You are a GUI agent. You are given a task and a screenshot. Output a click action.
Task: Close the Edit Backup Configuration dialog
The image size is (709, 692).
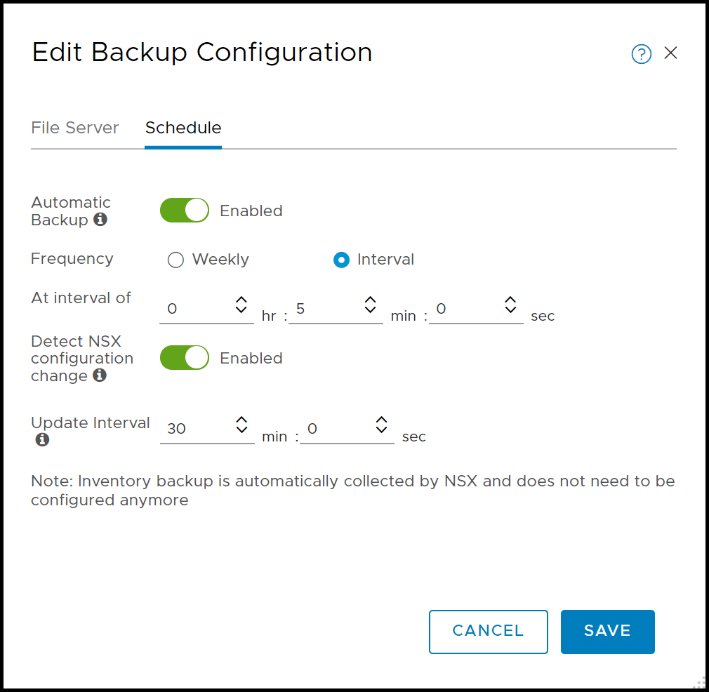(670, 53)
